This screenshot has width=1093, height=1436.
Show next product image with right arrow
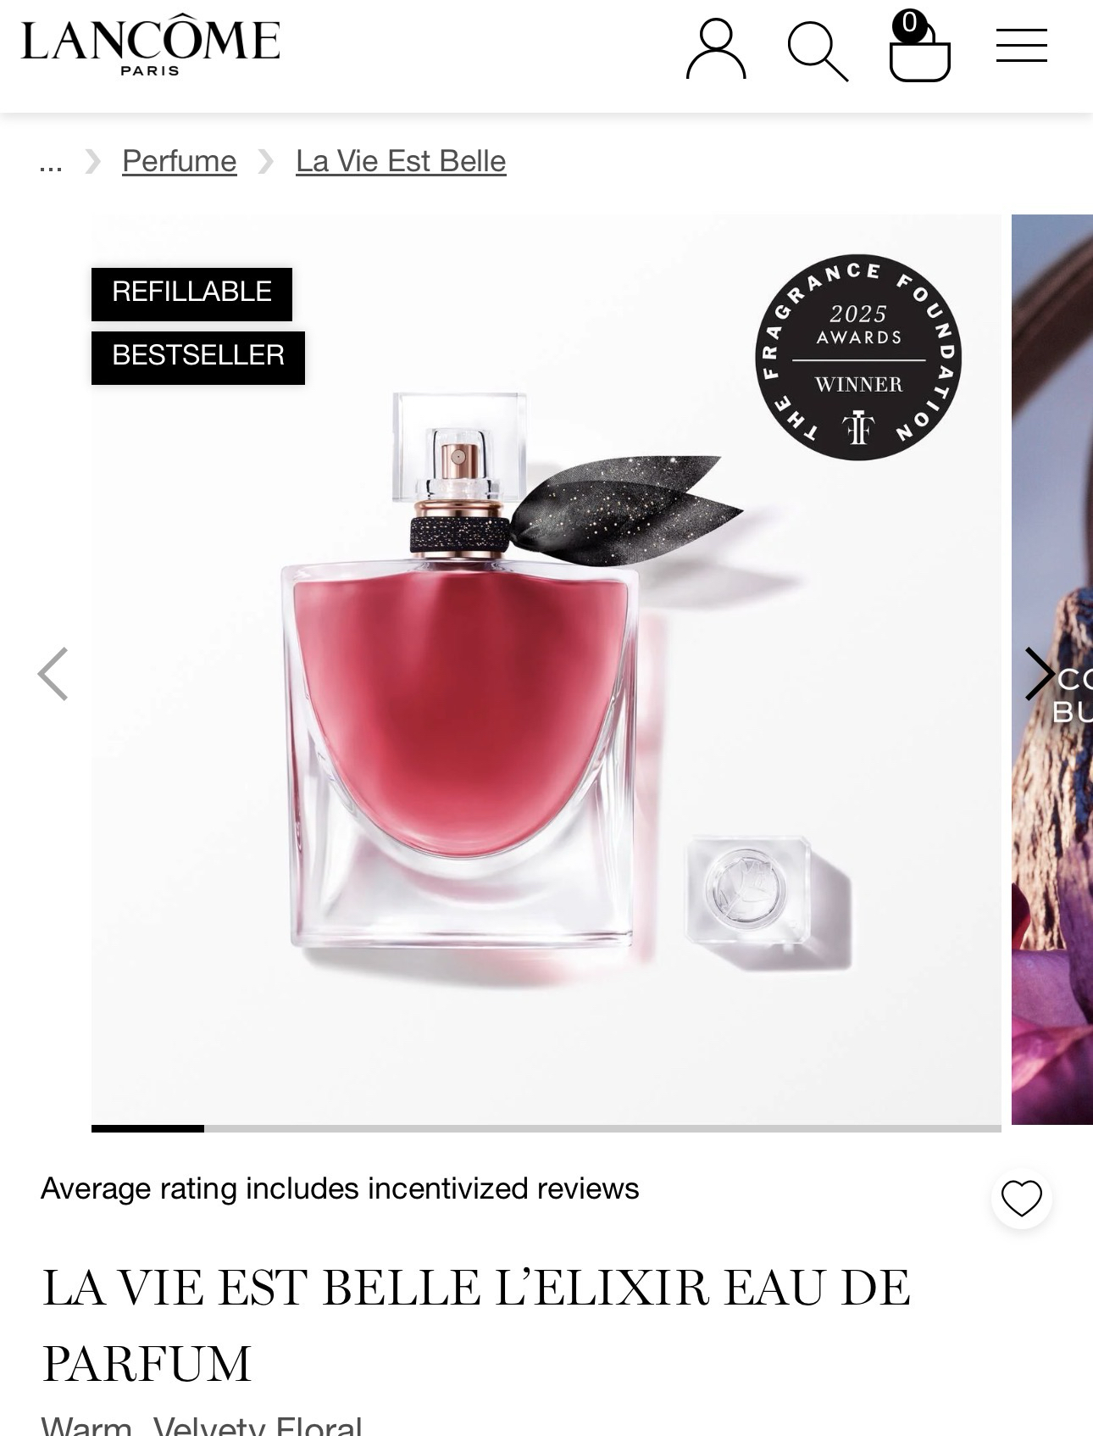click(x=1040, y=674)
